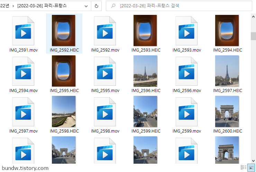Select the IMG_2593.HEIC airplane window thumbnail

pos(145,30)
